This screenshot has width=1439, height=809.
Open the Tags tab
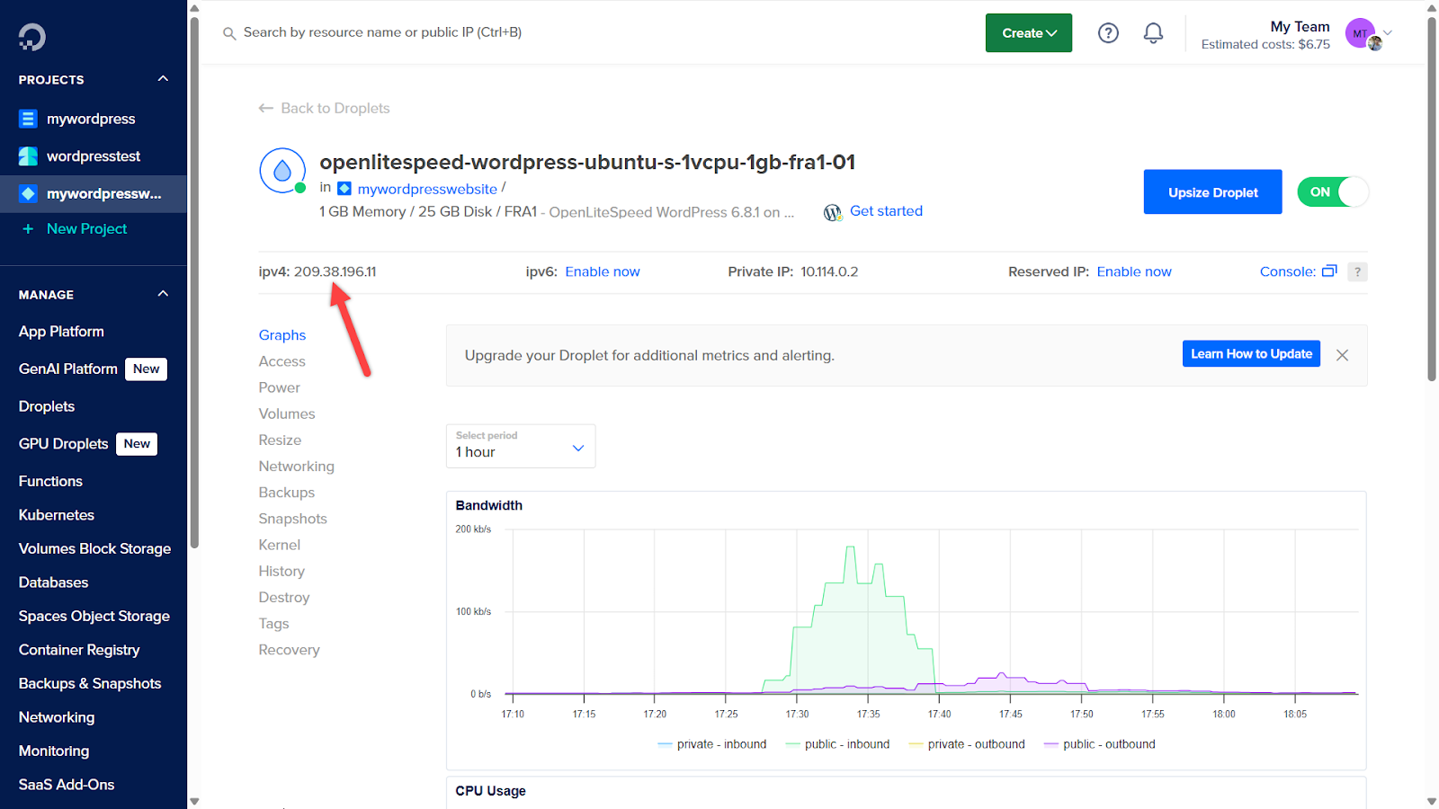pos(274,624)
